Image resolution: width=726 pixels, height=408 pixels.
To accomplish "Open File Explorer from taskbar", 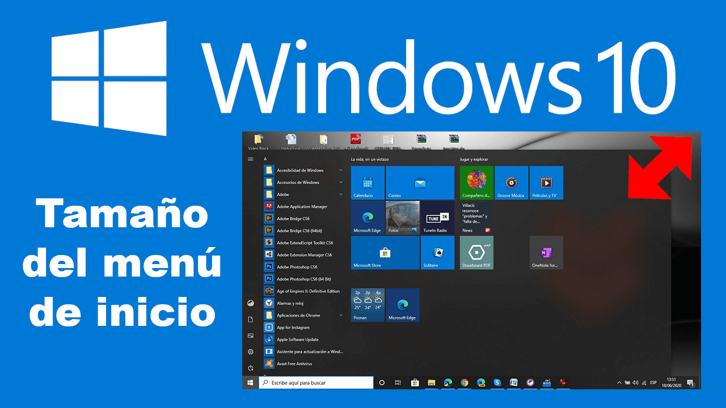I will (x=431, y=383).
